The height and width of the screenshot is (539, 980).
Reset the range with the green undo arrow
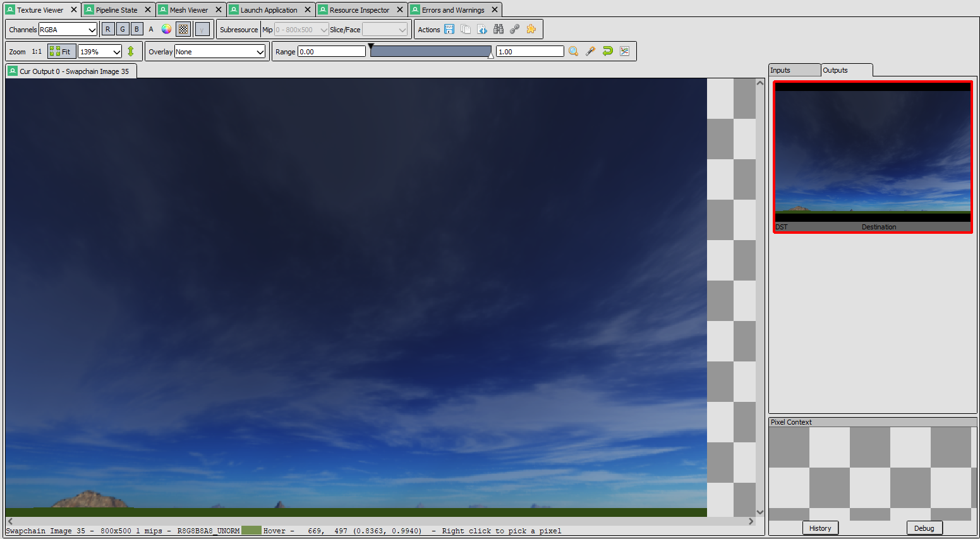click(608, 51)
